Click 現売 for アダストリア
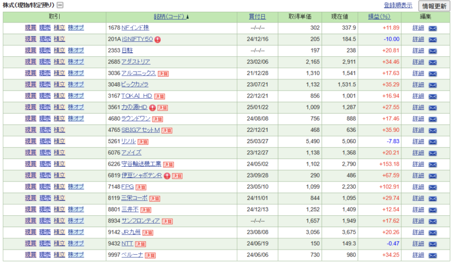This screenshot has width=451, height=262. click(45, 62)
